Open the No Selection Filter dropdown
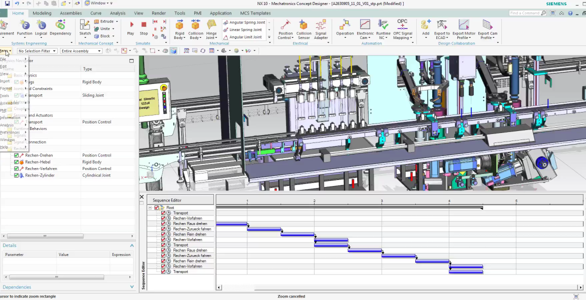 coord(37,50)
